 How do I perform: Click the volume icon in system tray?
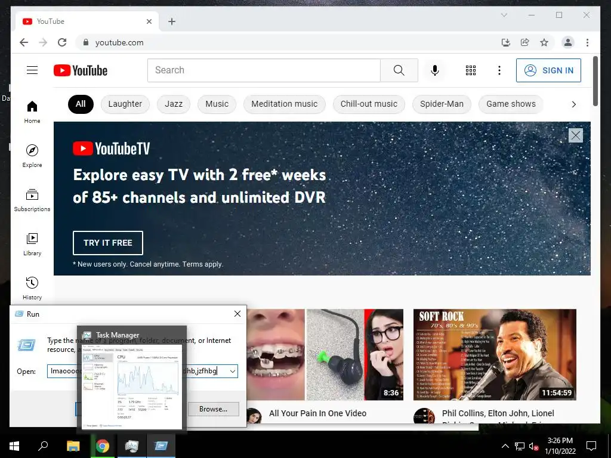click(533, 446)
